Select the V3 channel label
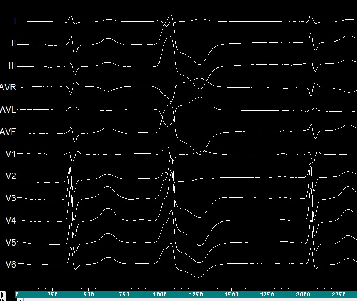This screenshot has width=357, height=301. point(11,198)
